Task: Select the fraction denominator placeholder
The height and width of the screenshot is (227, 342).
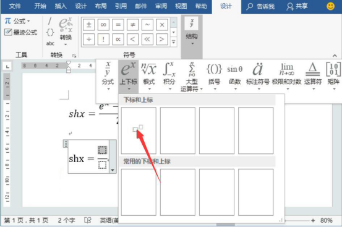Action: (x=102, y=165)
